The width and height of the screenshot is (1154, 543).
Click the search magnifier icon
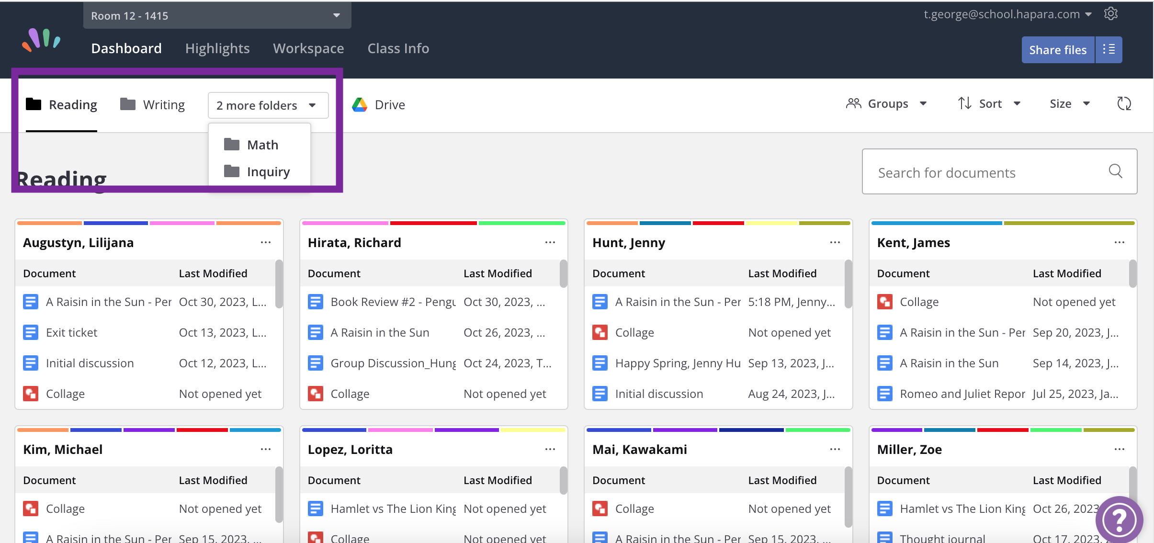pos(1117,172)
